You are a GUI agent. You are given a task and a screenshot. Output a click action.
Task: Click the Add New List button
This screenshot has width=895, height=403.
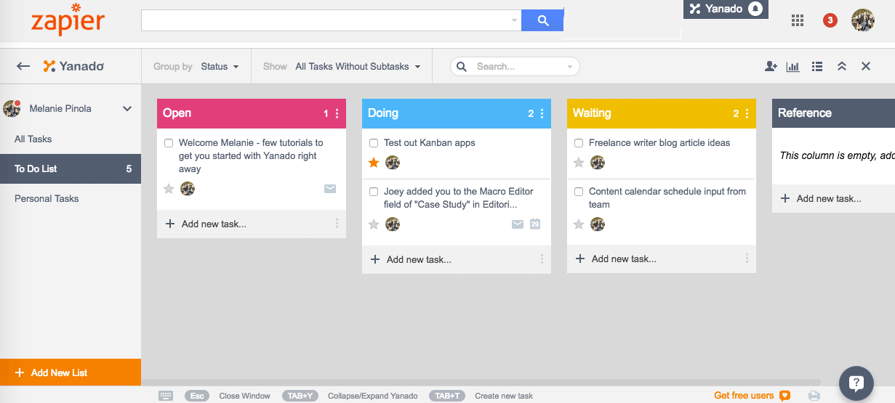(71, 373)
